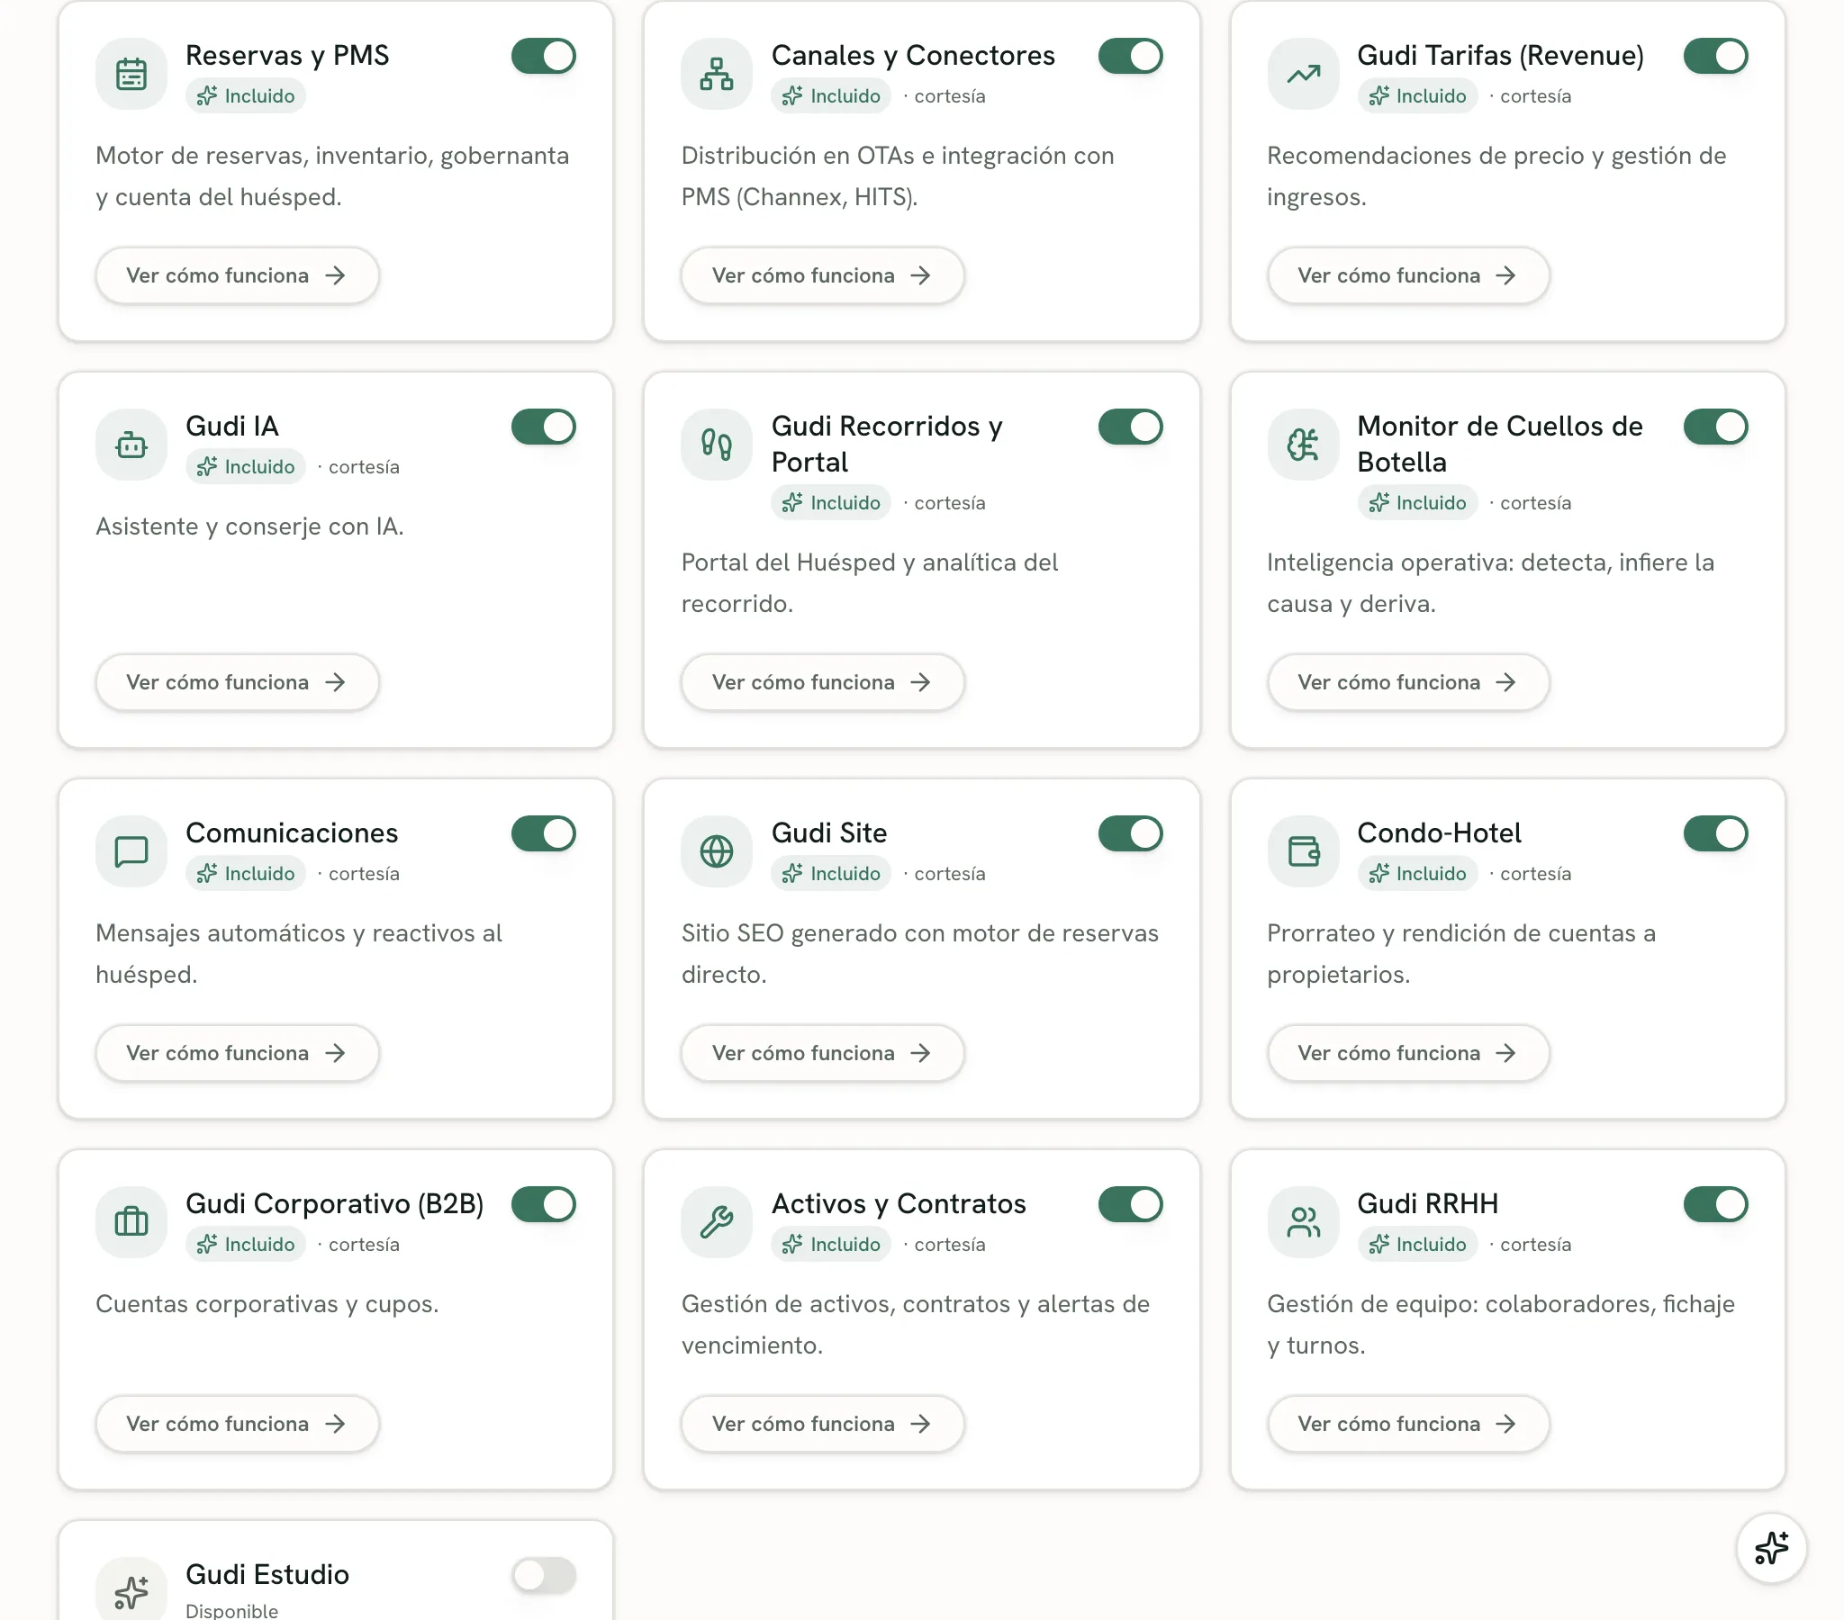Click the 'Asistente y conserje con IA.' description
The image size is (1844, 1620).
[250, 526]
